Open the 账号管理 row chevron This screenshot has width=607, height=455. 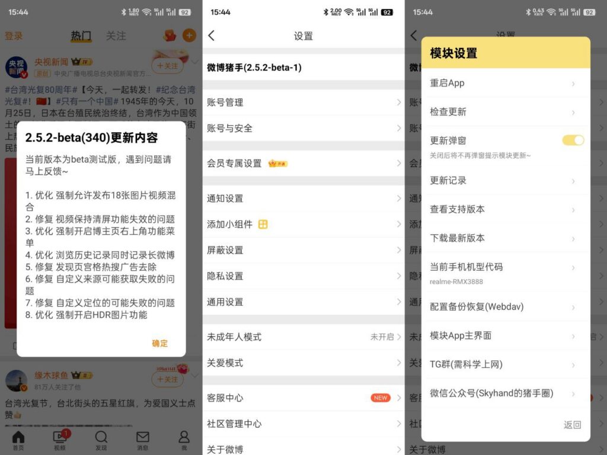398,102
